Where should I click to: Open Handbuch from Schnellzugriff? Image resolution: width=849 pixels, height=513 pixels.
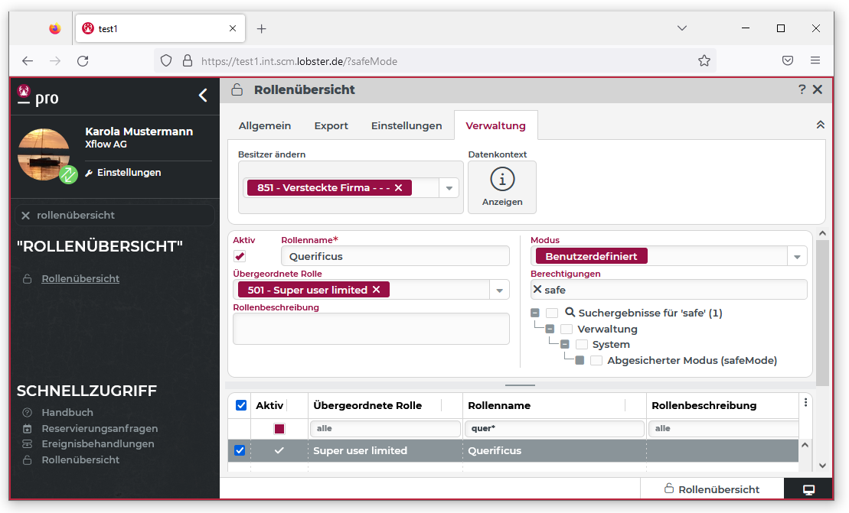click(67, 413)
